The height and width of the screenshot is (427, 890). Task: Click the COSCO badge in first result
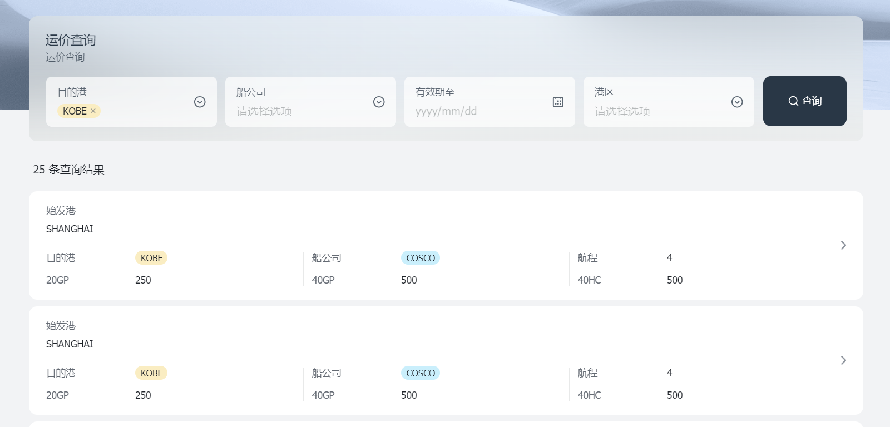(x=421, y=258)
